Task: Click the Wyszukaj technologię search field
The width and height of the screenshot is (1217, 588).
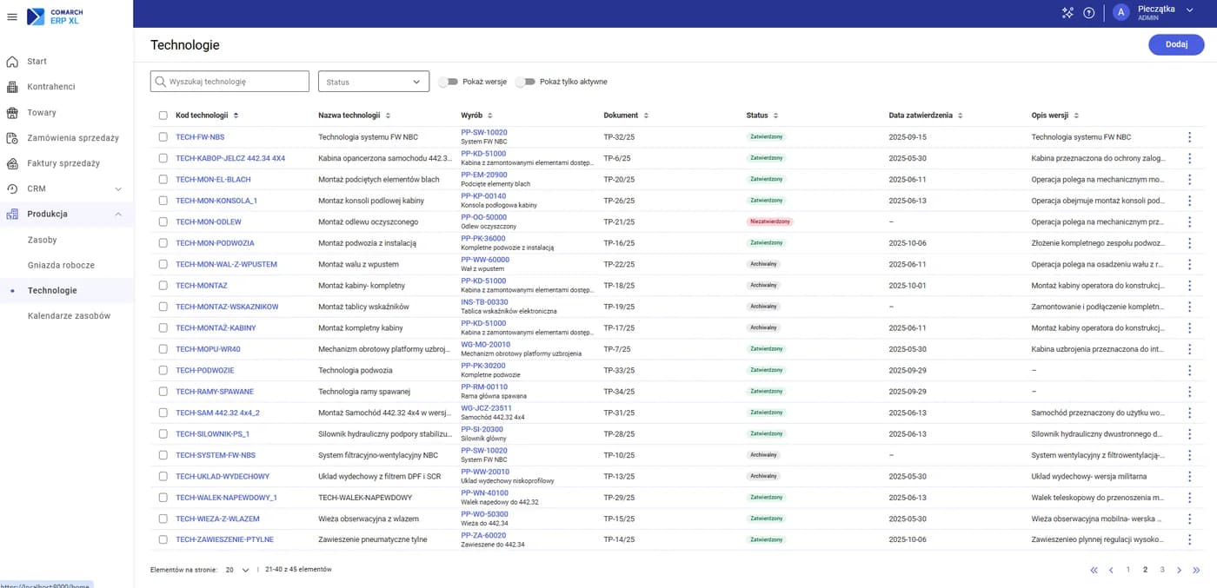Action: (x=229, y=82)
